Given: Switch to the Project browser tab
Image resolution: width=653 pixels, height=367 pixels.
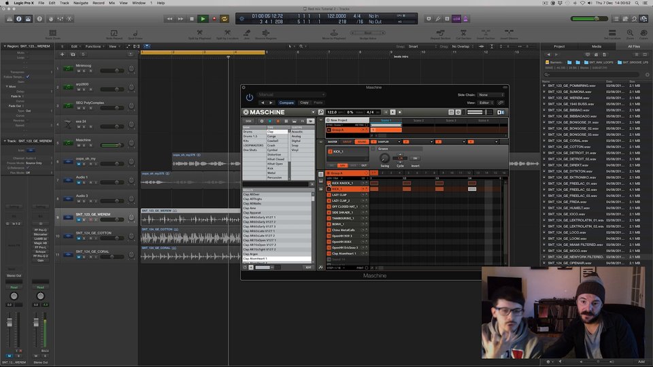Looking at the screenshot, I should 559,46.
